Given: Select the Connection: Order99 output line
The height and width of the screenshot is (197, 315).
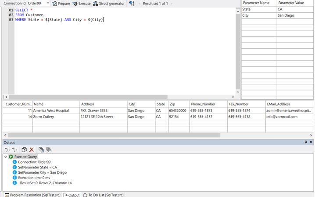Looking at the screenshot, I should click(x=34, y=162).
